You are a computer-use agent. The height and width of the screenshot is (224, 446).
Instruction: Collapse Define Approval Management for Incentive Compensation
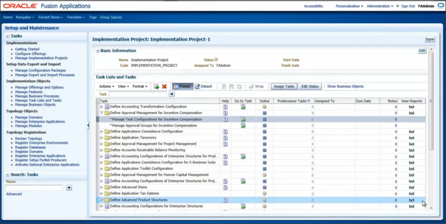(x=102, y=113)
